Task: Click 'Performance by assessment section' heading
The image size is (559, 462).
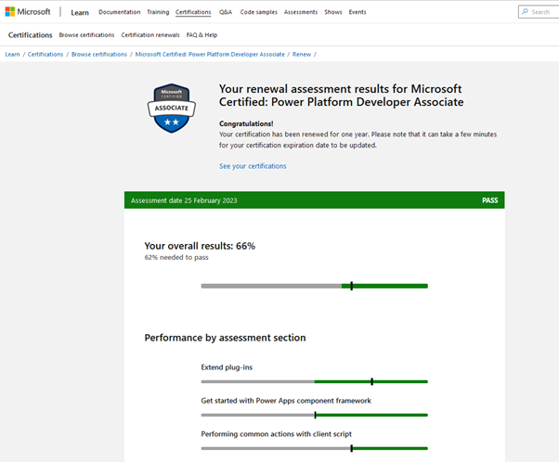Action: pyautogui.click(x=225, y=338)
